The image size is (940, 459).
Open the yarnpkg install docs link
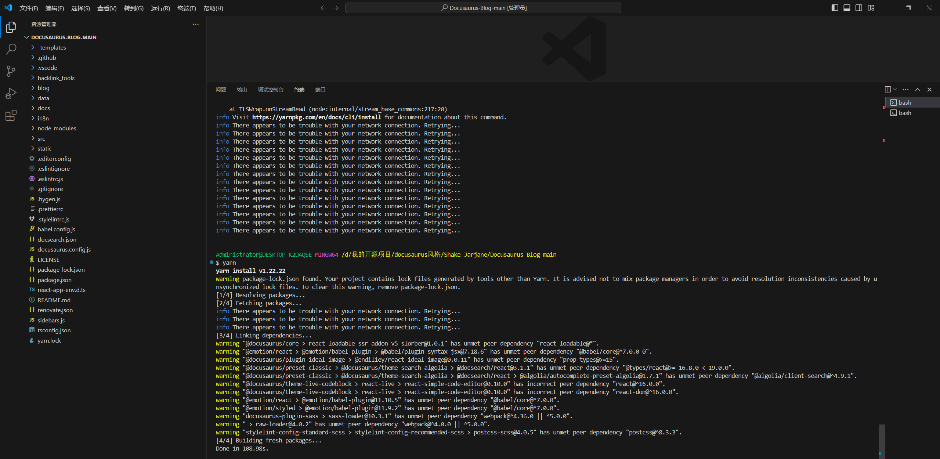[317, 118]
